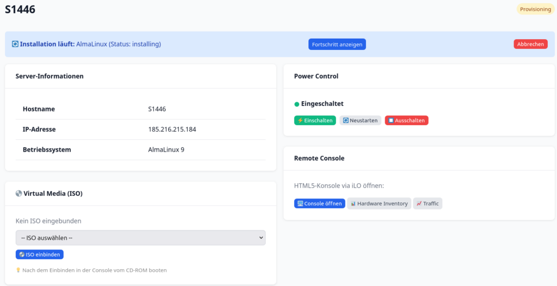
Task: Click the lightning Einschalten power-on button
Action: point(315,120)
